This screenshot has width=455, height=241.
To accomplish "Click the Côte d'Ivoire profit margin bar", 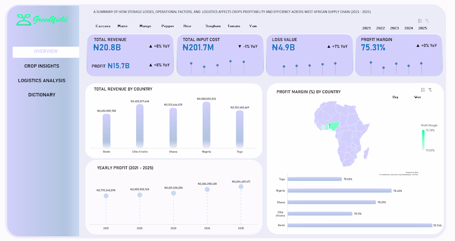I will pyautogui.click(x=320, y=214).
